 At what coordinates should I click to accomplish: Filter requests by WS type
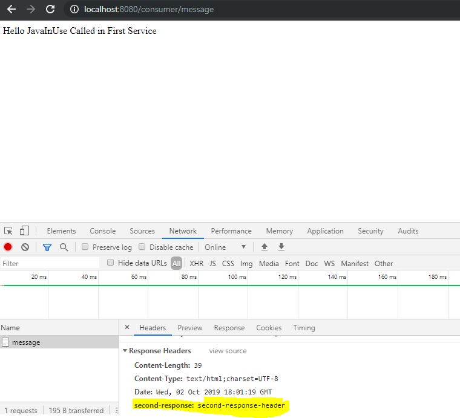coord(329,264)
